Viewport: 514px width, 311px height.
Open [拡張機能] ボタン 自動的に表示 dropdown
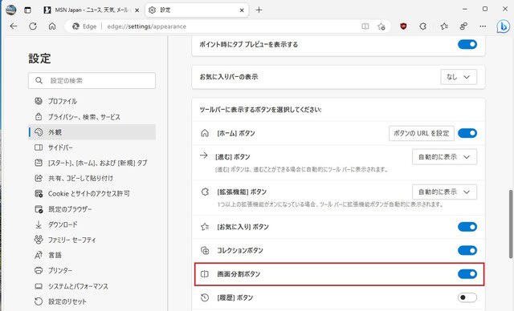coord(444,192)
